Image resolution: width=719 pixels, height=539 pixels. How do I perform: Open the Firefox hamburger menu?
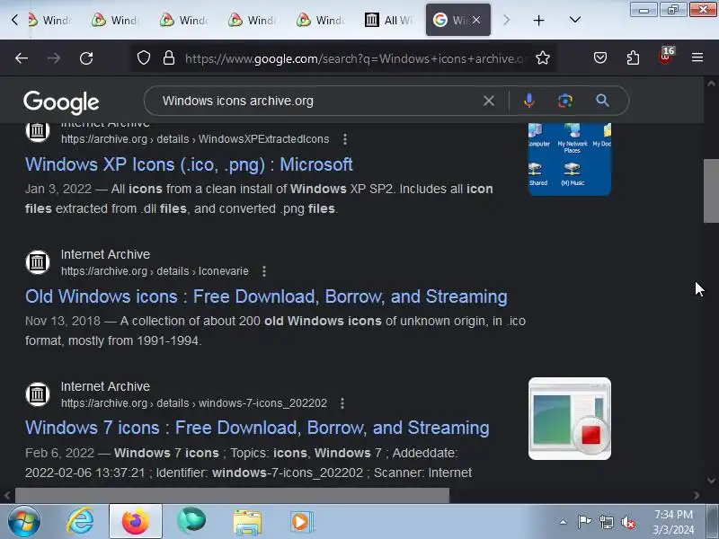pos(697,57)
